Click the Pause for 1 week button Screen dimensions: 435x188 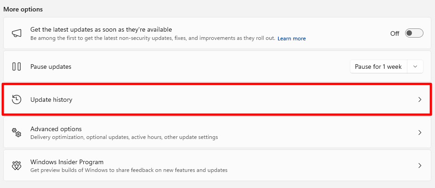(x=378, y=66)
